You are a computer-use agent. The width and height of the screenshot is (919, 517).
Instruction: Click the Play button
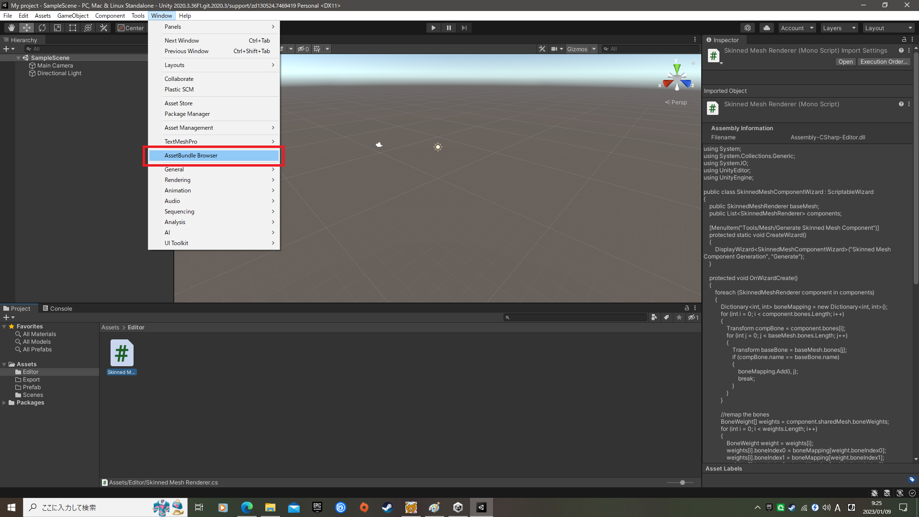(x=433, y=28)
